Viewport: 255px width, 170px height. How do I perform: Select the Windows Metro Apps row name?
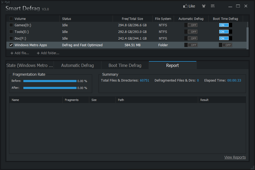31,45
